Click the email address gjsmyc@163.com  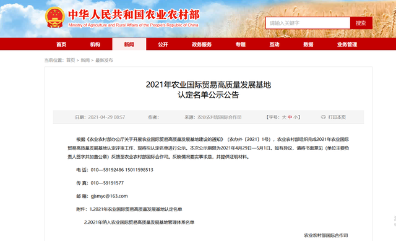[x=109, y=196]
